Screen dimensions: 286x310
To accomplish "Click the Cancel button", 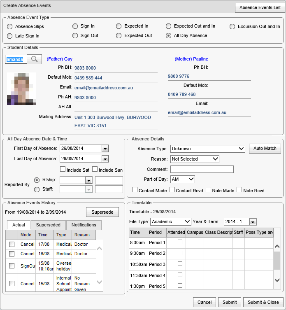I will [x=205, y=302].
